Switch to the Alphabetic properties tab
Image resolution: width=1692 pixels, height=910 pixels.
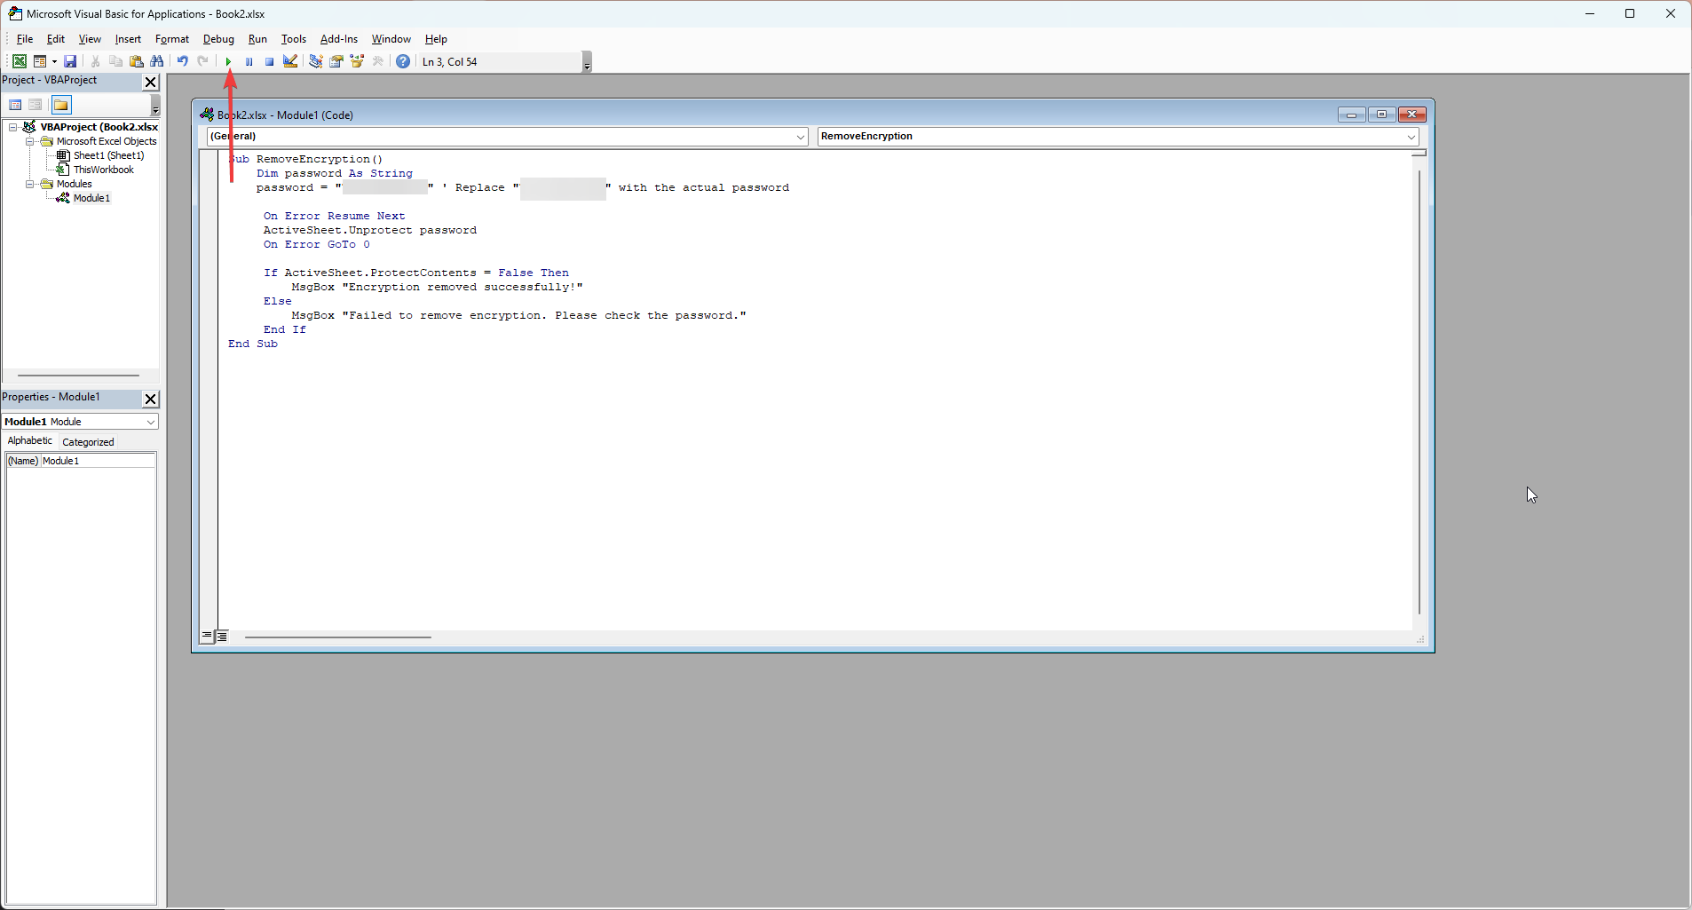coord(29,441)
